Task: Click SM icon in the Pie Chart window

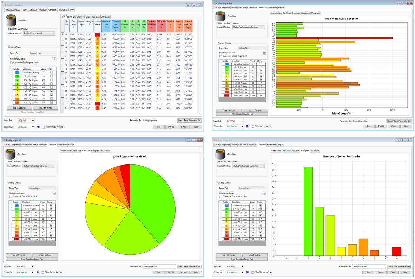Action: pyautogui.click(x=38, y=272)
